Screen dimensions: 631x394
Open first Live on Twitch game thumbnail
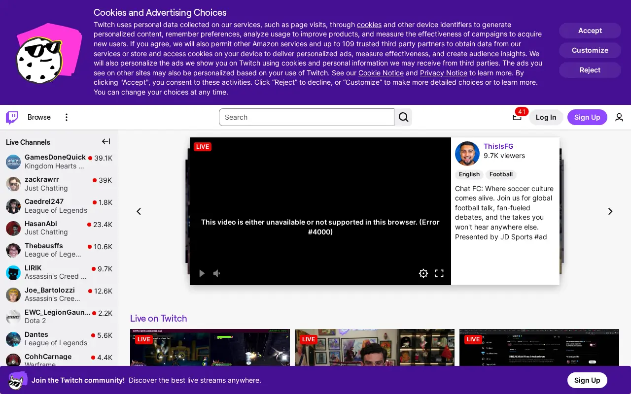[x=210, y=348]
